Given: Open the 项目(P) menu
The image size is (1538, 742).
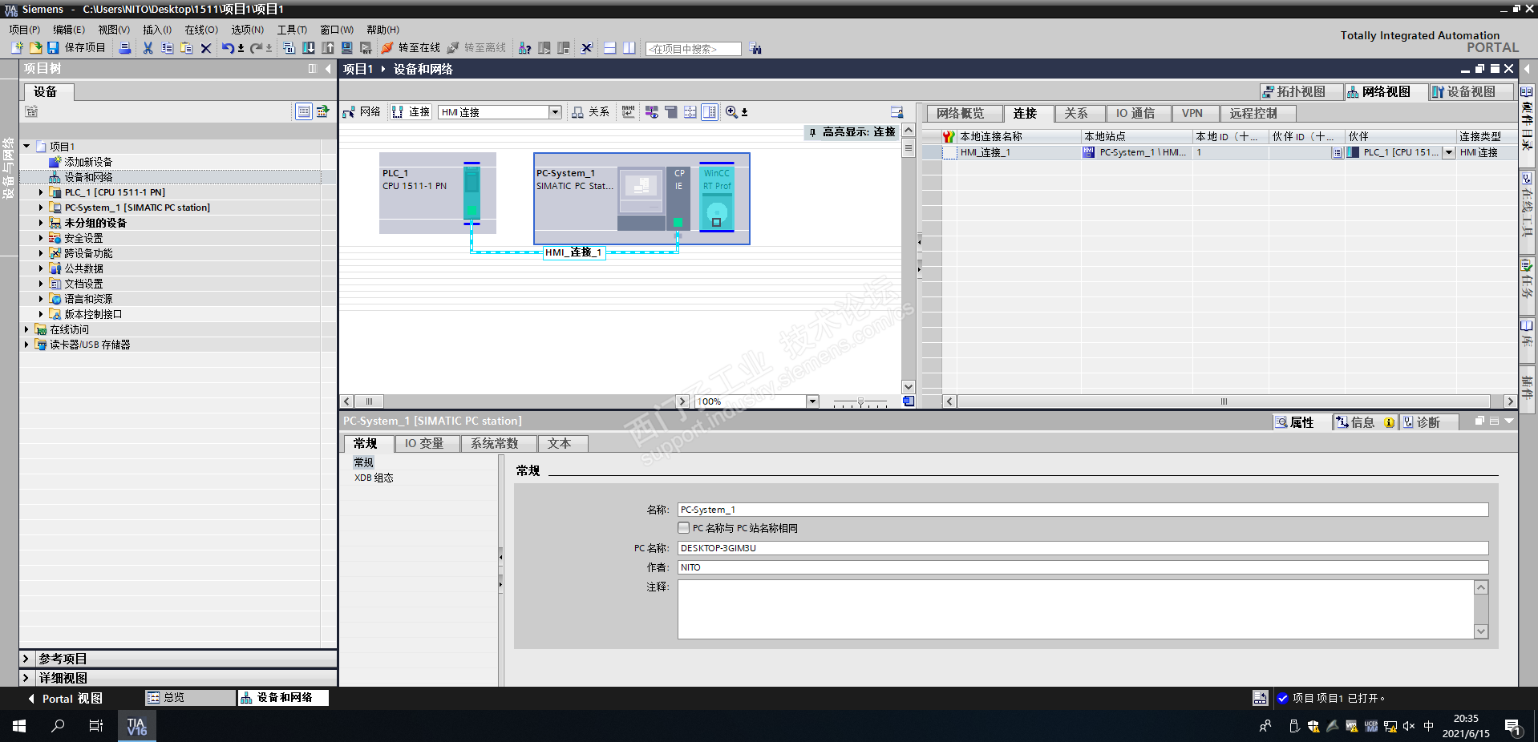Looking at the screenshot, I should coord(25,30).
